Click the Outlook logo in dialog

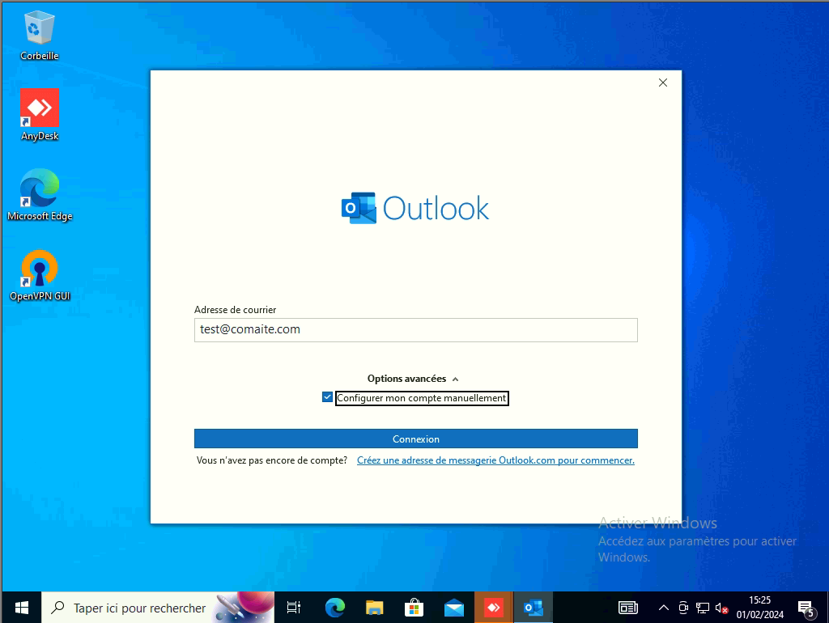415,208
